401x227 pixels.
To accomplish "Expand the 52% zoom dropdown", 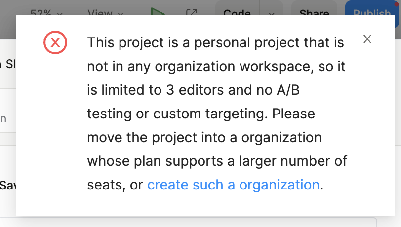I will coord(46,12).
